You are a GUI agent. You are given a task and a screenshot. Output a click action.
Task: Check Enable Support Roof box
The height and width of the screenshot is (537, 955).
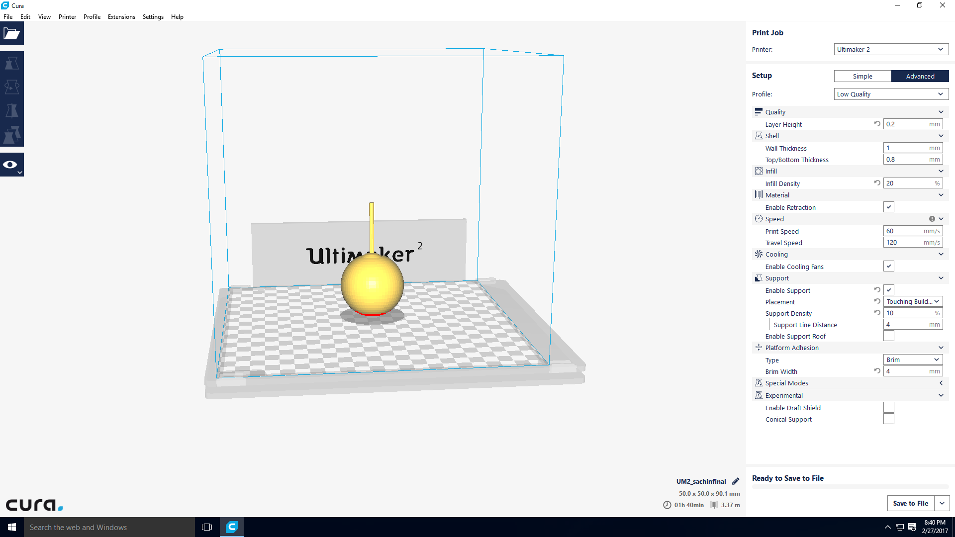click(889, 336)
